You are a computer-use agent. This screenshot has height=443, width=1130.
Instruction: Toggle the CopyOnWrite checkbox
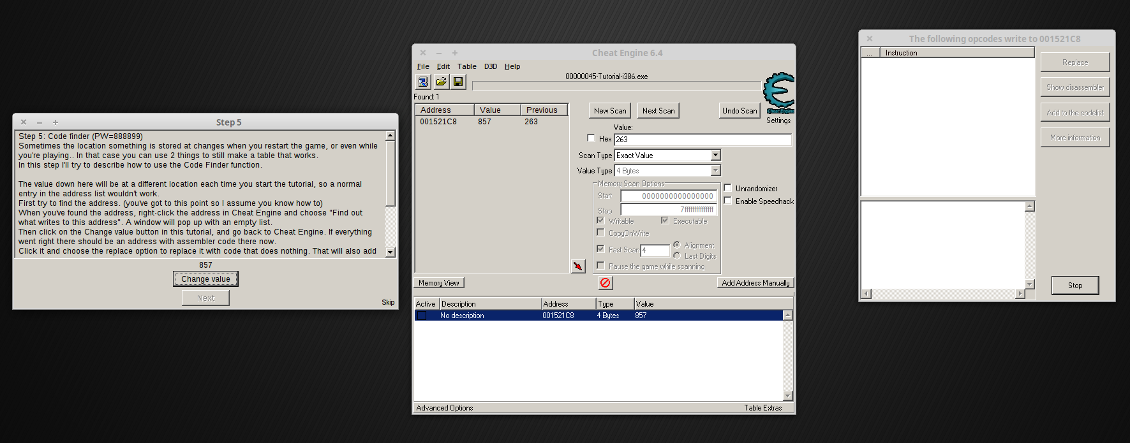click(x=600, y=233)
